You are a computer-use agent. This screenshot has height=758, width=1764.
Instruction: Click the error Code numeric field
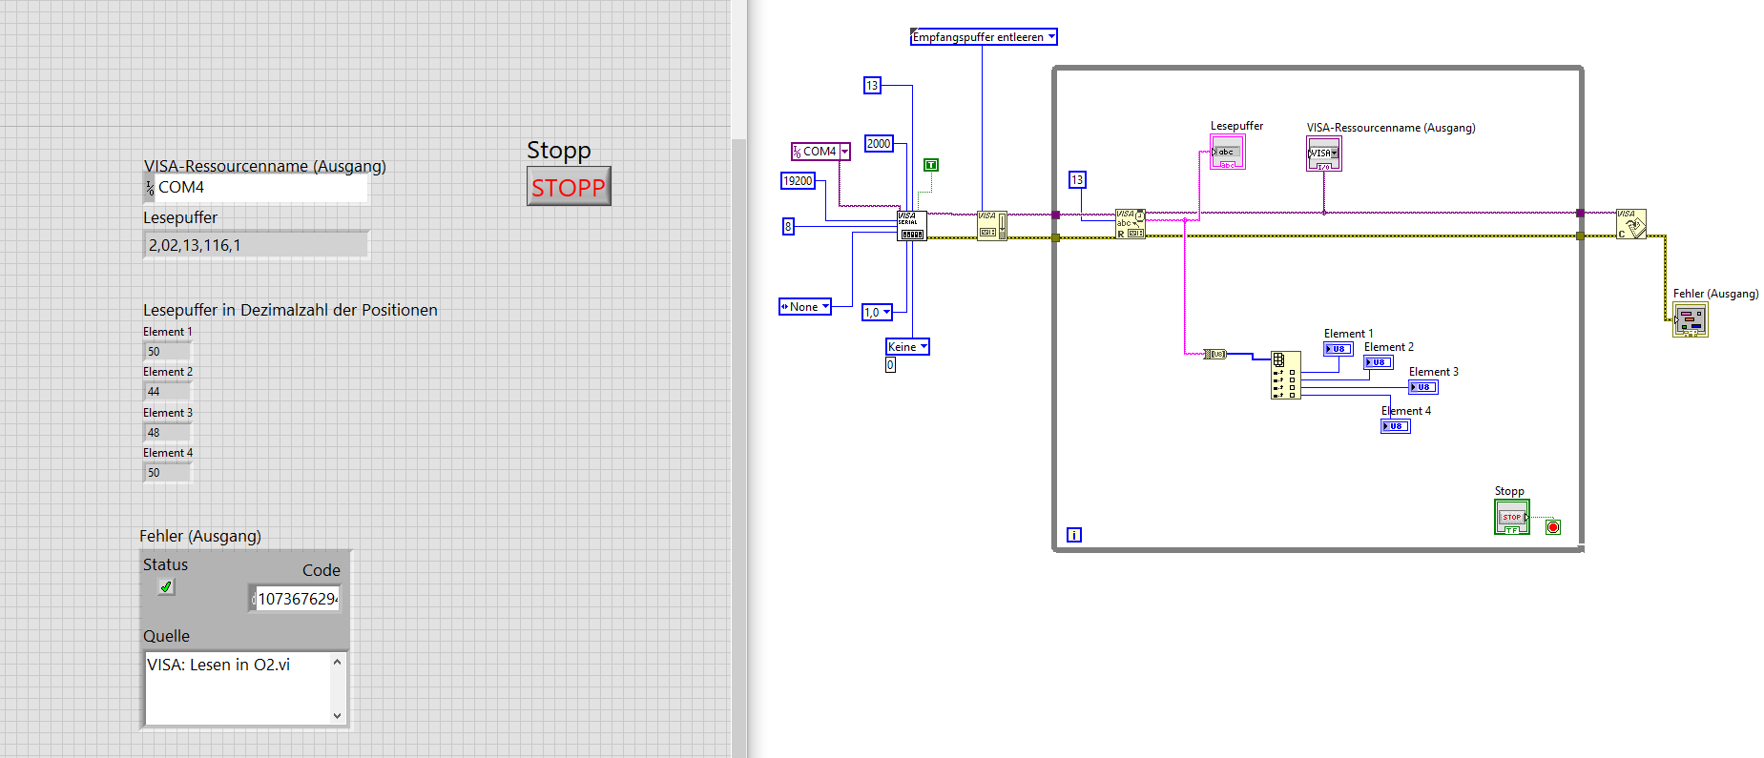tap(294, 599)
